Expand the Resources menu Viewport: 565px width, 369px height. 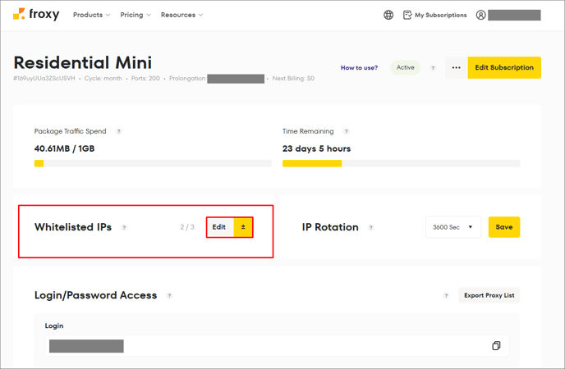point(181,15)
